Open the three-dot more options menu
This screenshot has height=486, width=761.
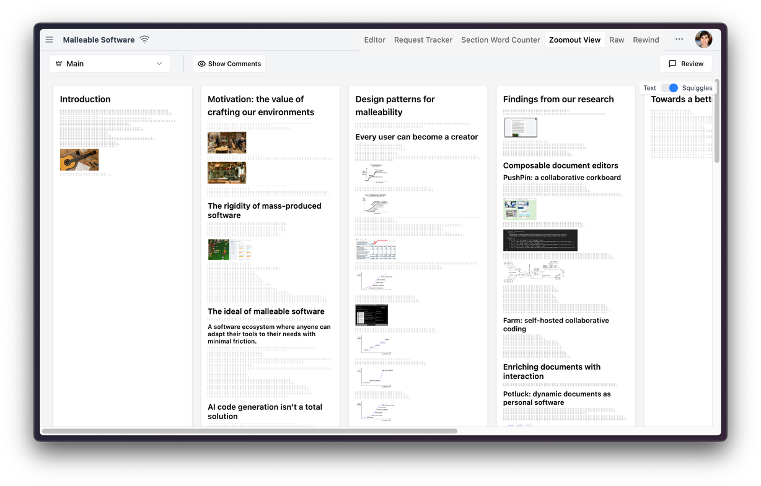(679, 40)
